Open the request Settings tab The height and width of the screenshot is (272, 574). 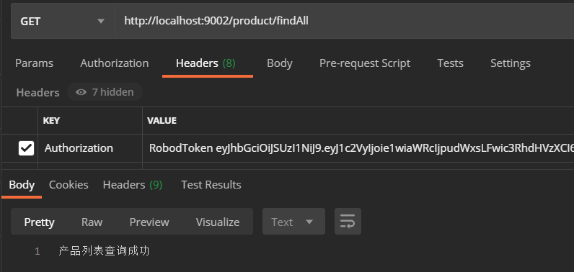point(511,63)
